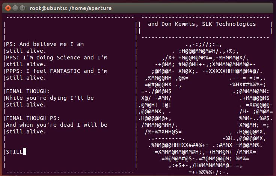This screenshot has width=276, height=176.
Task: Click ASCII art line '.%MM@@@HHHXX###%+='
Action: point(178,145)
